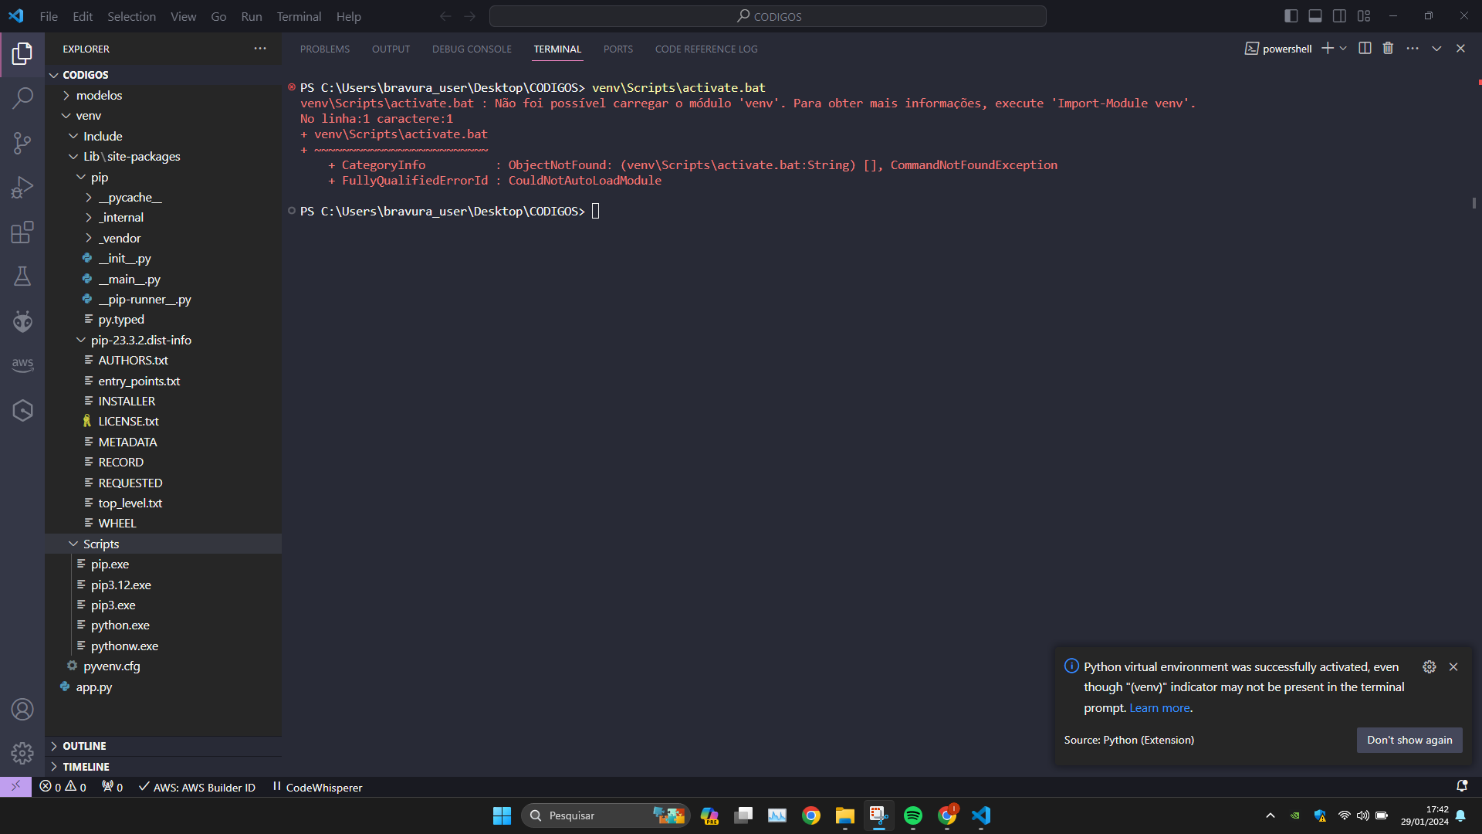Toggle the secondary side bar

click(x=1340, y=16)
